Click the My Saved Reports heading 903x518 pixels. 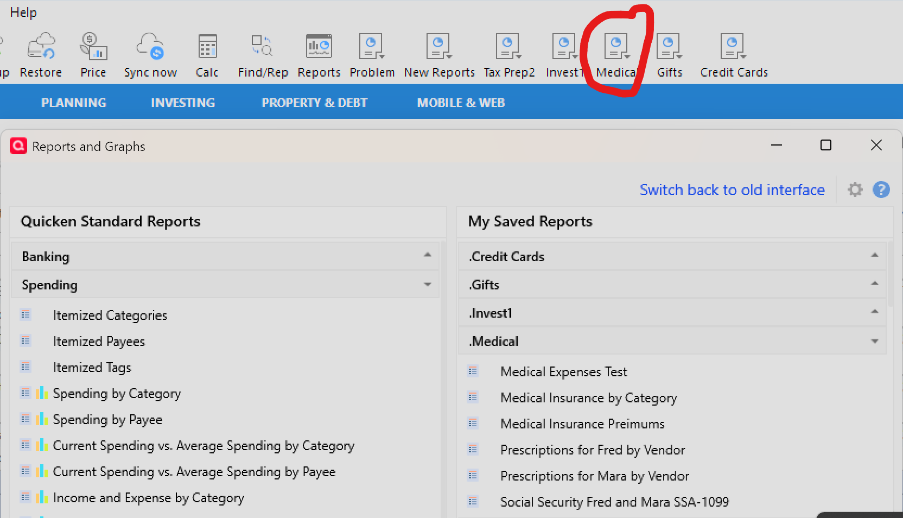click(530, 222)
